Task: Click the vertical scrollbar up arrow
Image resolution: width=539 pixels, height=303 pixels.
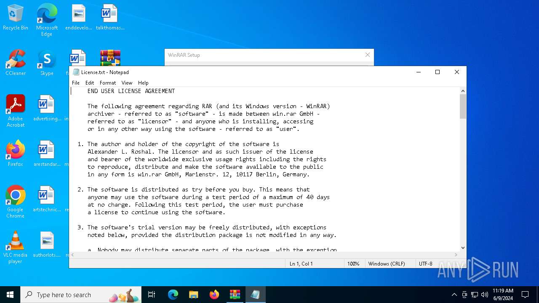Action: (x=463, y=91)
